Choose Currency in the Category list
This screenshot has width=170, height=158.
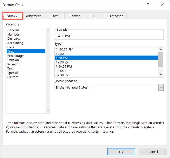[x=14, y=39]
